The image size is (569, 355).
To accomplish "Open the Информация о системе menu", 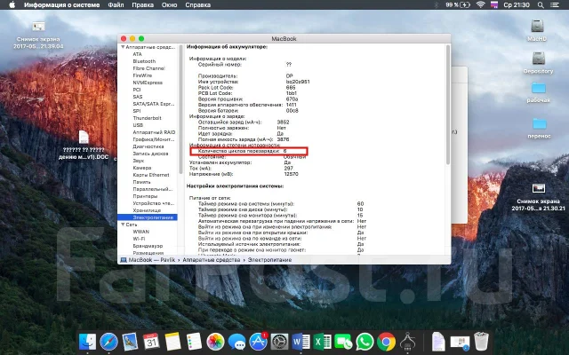I will click(61, 4).
